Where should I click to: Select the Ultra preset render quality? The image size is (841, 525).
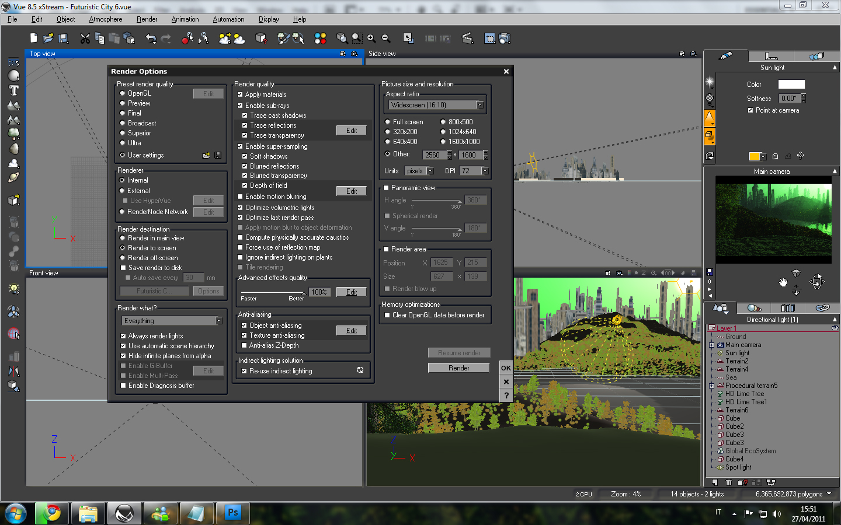click(123, 143)
